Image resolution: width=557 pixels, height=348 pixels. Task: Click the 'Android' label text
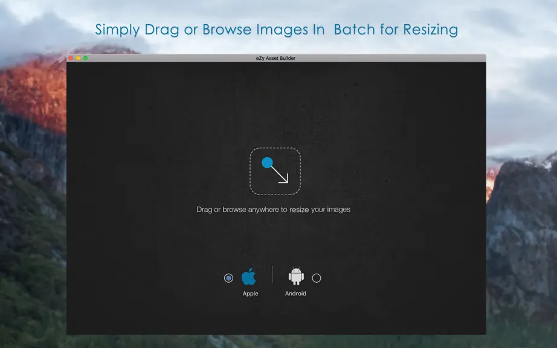click(295, 293)
